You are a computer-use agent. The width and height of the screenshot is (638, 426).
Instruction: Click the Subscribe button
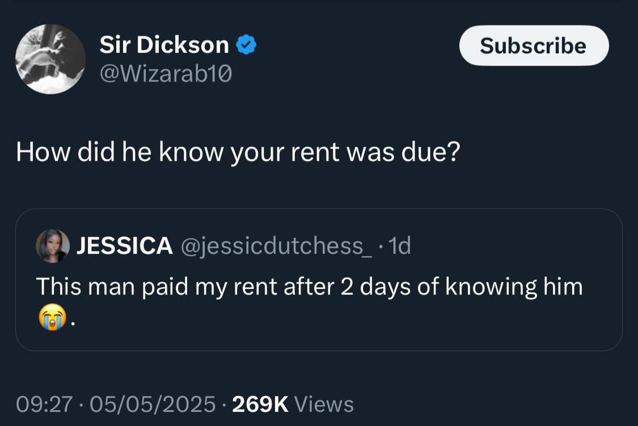coord(533,46)
